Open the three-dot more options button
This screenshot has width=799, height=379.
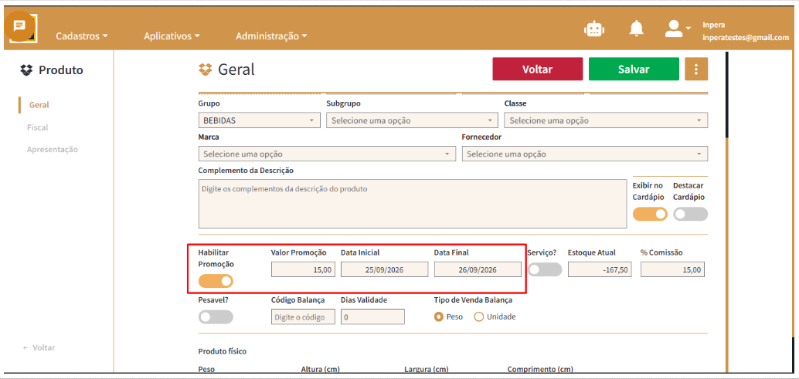pos(696,69)
